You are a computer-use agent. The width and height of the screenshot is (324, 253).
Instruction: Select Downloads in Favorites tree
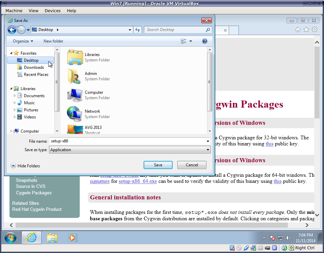point(31,67)
